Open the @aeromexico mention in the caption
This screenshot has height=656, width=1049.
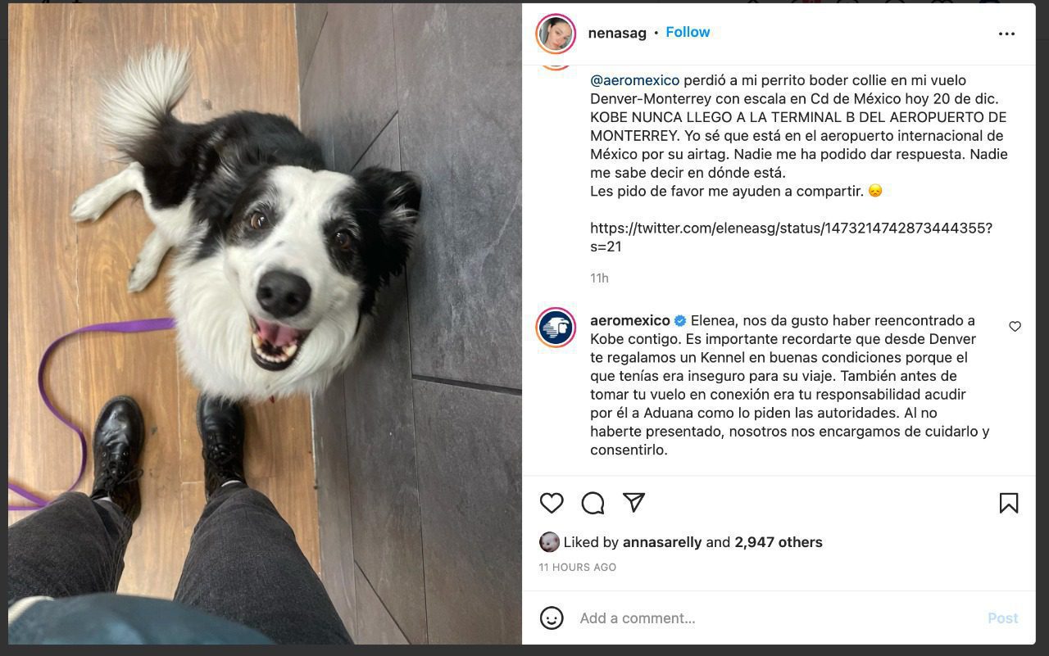(634, 80)
